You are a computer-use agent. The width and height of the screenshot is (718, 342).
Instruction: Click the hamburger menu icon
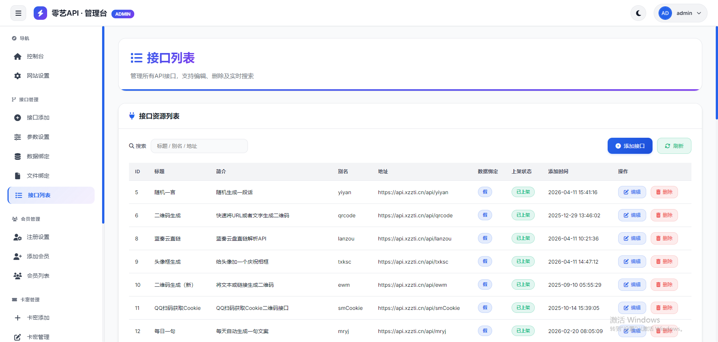(x=18, y=13)
